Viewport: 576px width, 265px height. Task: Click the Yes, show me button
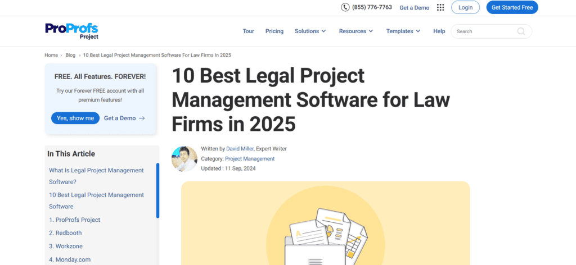[x=75, y=118]
